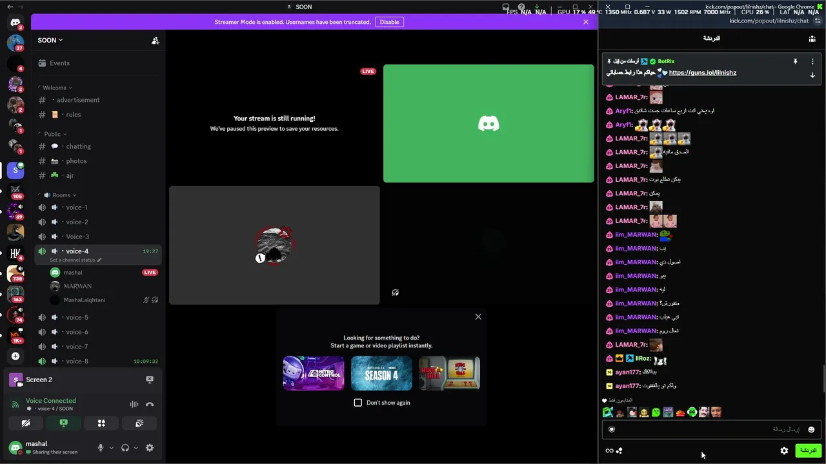Toggle screen share button in voice panel
The width and height of the screenshot is (826, 464).
pyautogui.click(x=63, y=423)
